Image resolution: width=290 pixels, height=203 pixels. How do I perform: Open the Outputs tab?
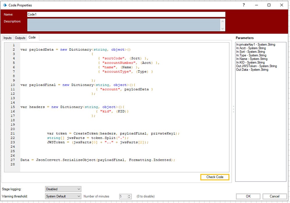tap(20, 38)
